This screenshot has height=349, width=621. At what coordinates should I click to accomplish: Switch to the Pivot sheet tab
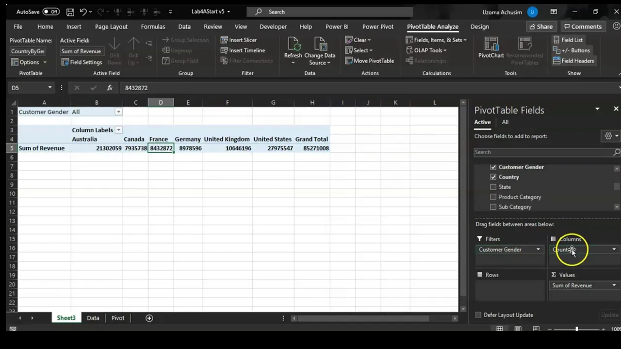pyautogui.click(x=118, y=318)
